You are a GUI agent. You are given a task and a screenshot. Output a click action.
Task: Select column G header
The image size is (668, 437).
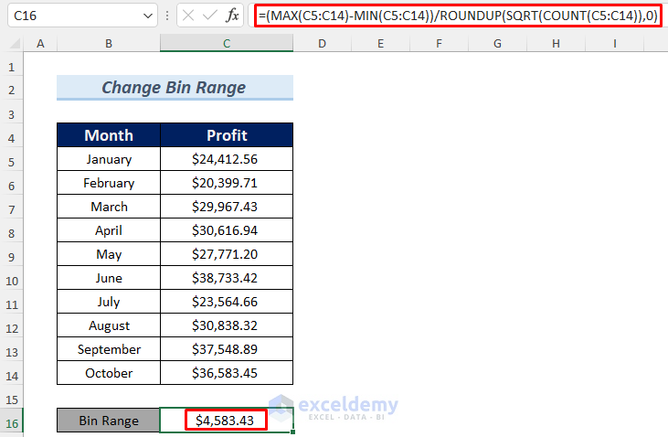[x=497, y=44]
